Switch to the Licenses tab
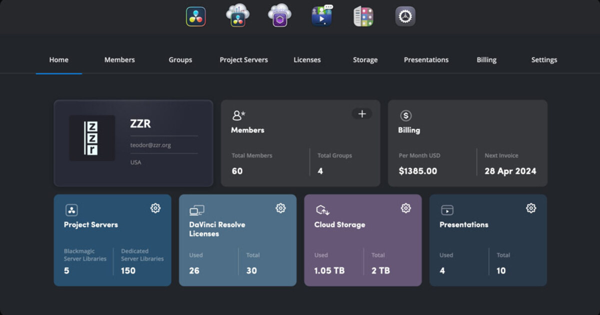600x315 pixels. click(306, 59)
